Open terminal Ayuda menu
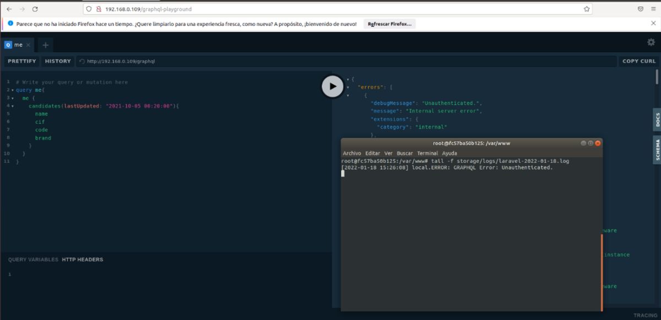 449,153
